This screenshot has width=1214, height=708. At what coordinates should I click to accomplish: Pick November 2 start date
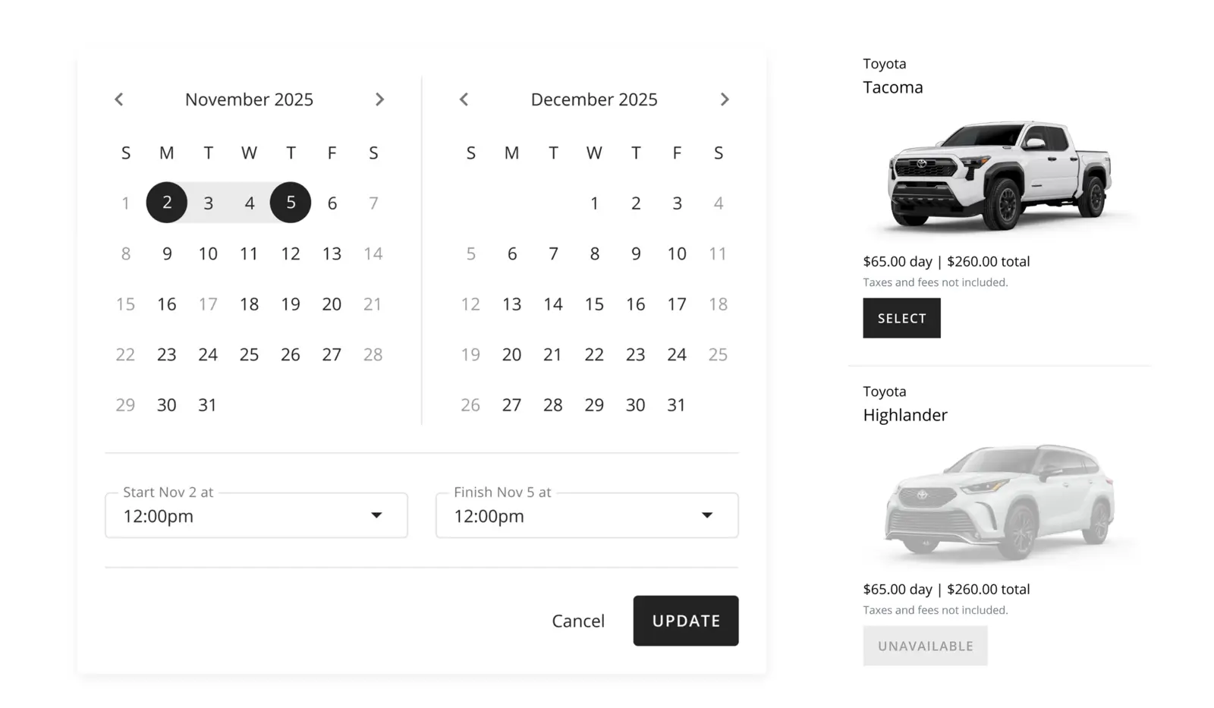point(167,203)
